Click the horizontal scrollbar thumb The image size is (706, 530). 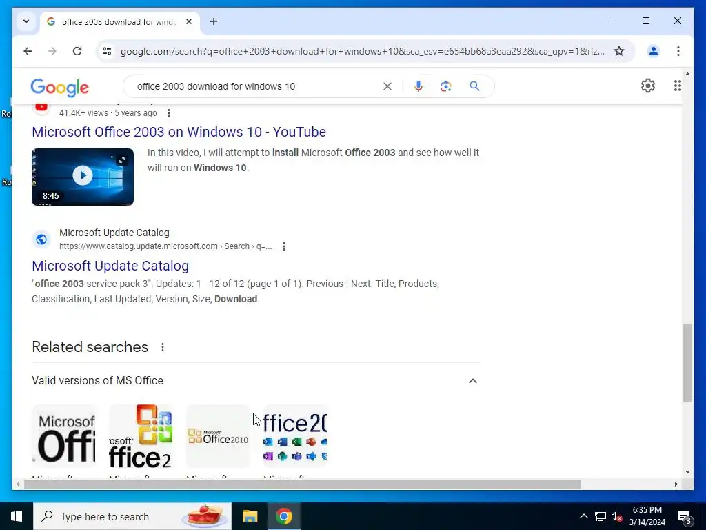[302, 484]
